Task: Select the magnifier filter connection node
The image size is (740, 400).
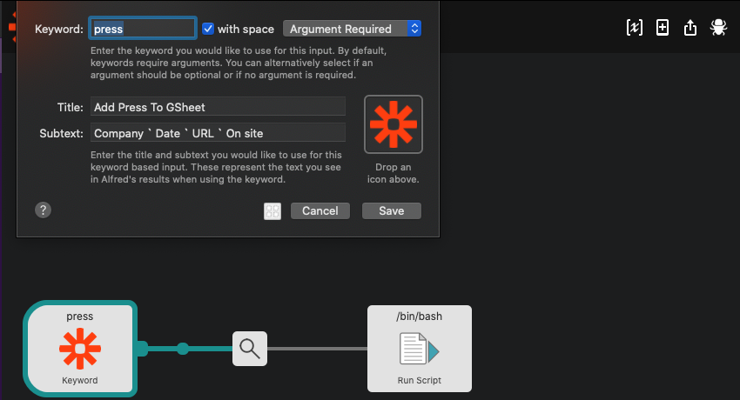Action: pos(250,349)
